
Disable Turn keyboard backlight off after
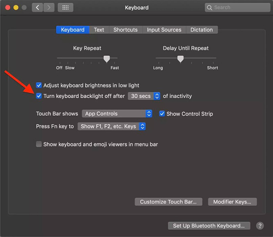(x=39, y=96)
